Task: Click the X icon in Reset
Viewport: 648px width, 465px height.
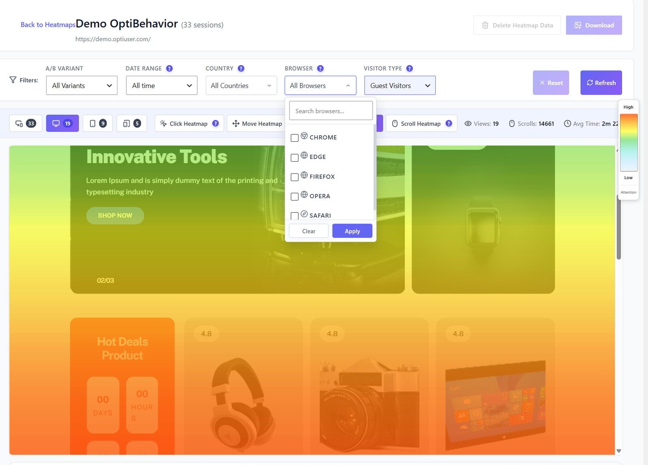Action: (542, 83)
